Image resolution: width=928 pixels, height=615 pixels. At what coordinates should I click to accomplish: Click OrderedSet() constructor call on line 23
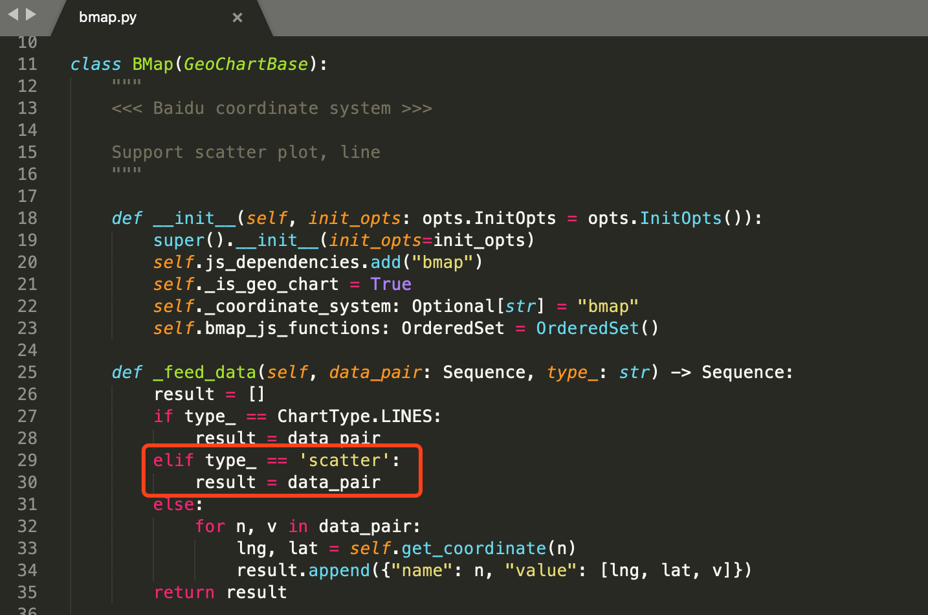[597, 328]
